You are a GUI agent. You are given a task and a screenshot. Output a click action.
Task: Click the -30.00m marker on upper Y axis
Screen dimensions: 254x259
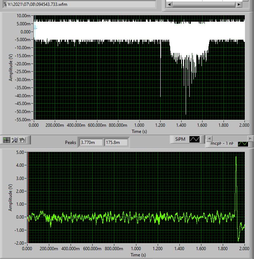pos(23,79)
